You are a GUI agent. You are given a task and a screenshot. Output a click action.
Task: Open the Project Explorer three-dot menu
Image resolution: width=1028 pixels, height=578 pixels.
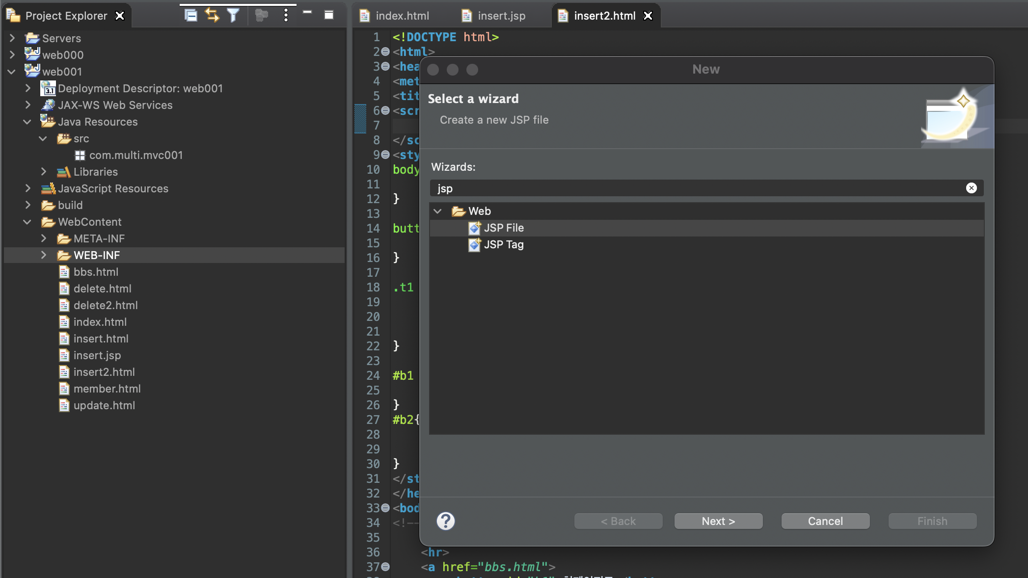286,15
